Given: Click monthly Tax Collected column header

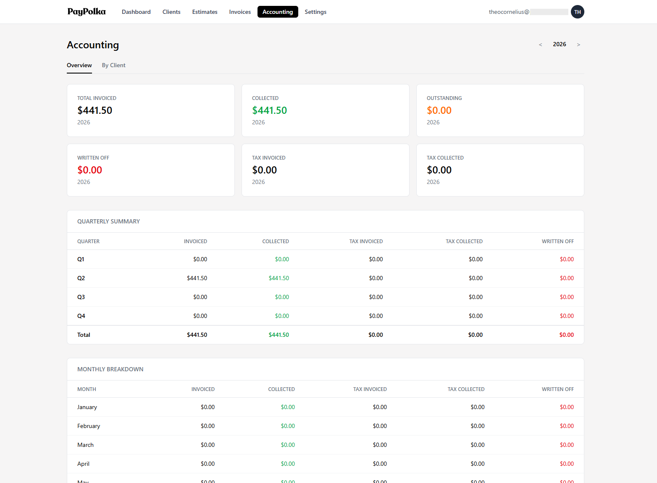Looking at the screenshot, I should [x=466, y=389].
